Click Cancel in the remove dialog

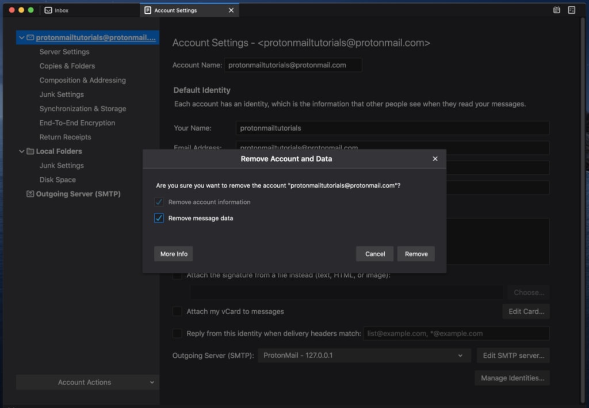[x=375, y=254]
